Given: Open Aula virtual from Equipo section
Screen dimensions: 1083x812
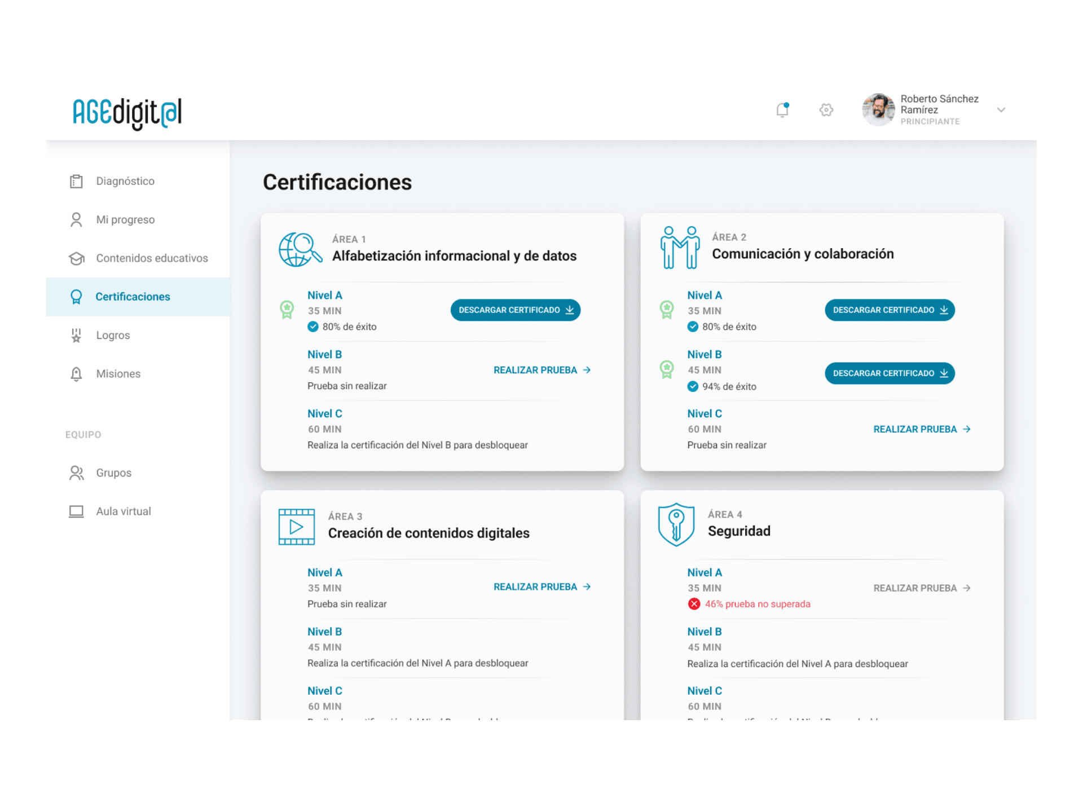Looking at the screenshot, I should point(123,511).
